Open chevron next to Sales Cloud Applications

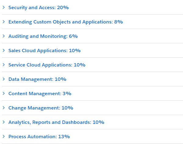coord(4,50)
